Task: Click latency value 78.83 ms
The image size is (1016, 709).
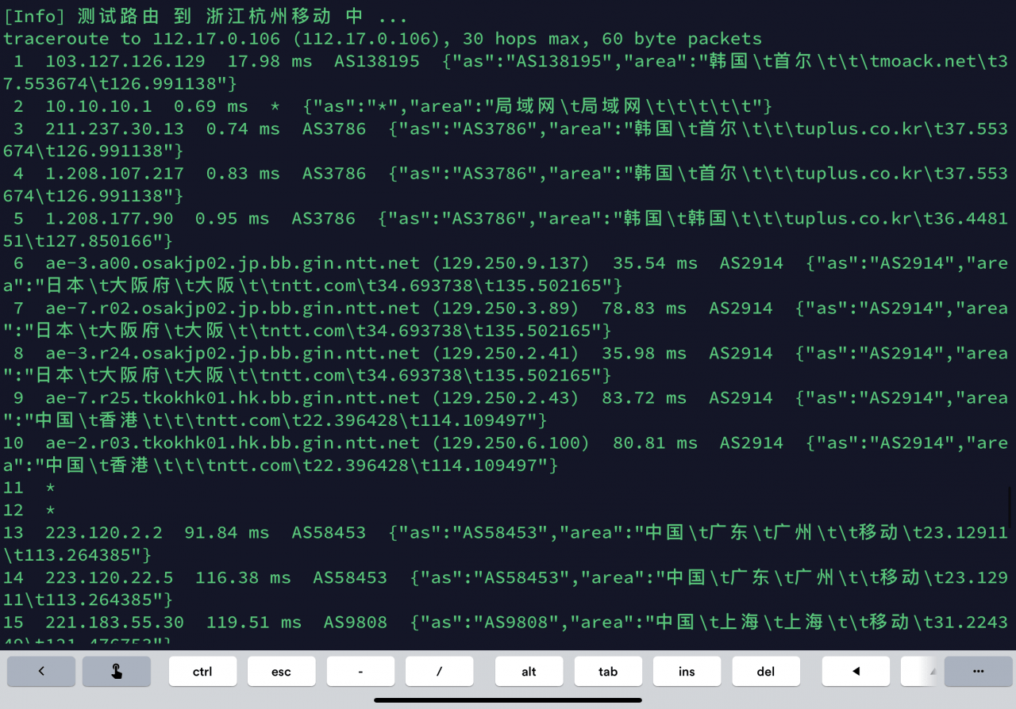Action: [644, 308]
